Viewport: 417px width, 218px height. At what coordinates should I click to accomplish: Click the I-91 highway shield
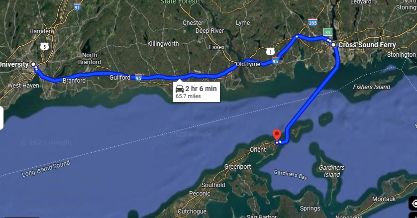coord(77,6)
